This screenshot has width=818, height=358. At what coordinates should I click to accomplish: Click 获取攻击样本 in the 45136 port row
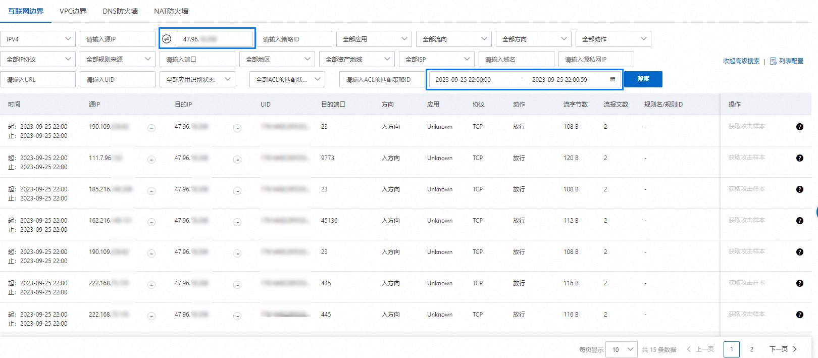coord(747,220)
